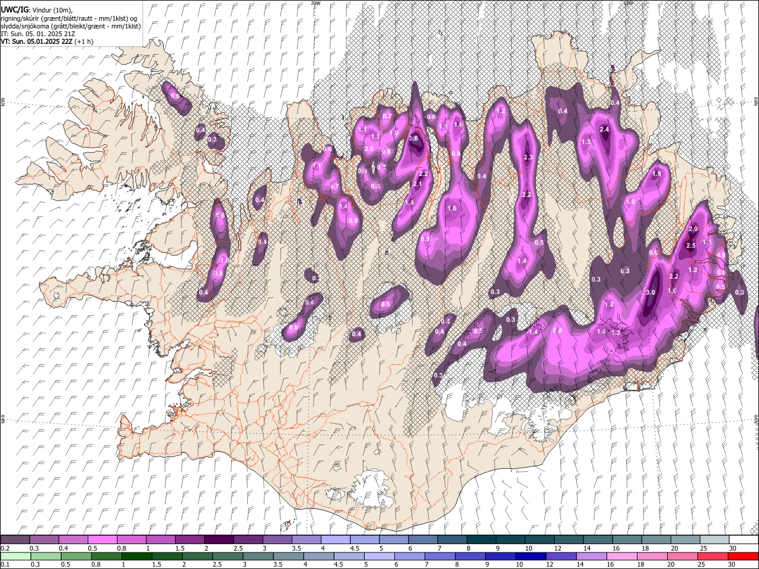Click the 3.6 precipitation value on the map
The image size is (759, 569).
pos(414,138)
